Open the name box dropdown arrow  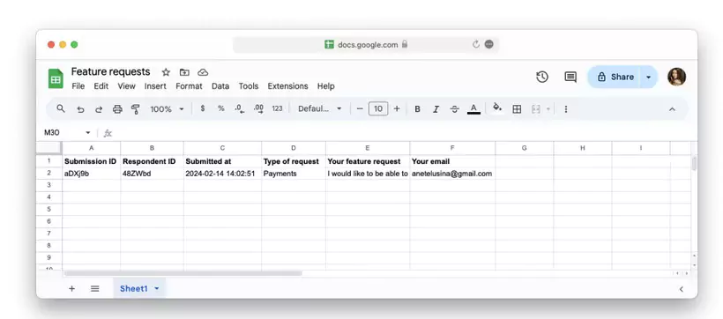pos(87,133)
